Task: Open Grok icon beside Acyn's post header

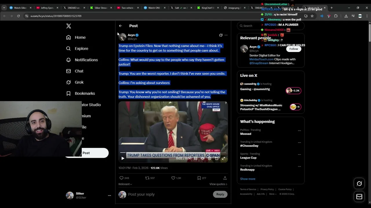Action: point(221,35)
